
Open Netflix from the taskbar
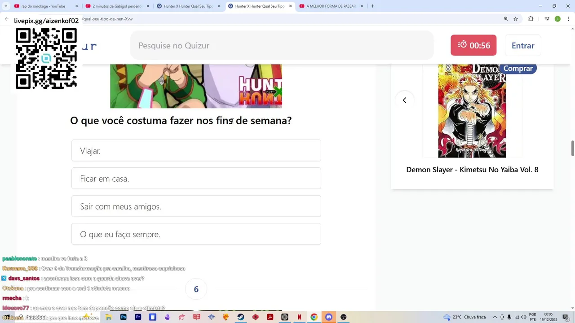(299, 317)
